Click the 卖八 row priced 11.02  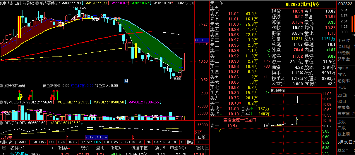click(240, 14)
